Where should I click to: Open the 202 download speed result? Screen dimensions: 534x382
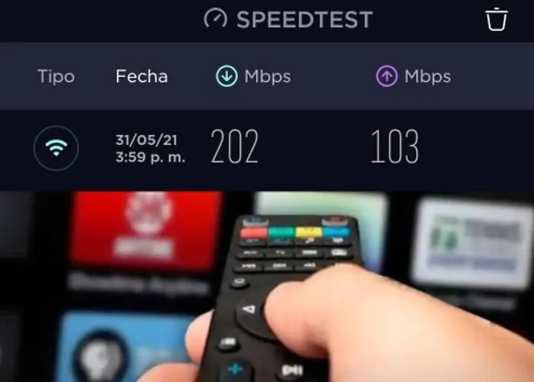coord(235,147)
